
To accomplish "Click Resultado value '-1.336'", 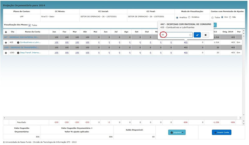I will click(x=216, y=123).
